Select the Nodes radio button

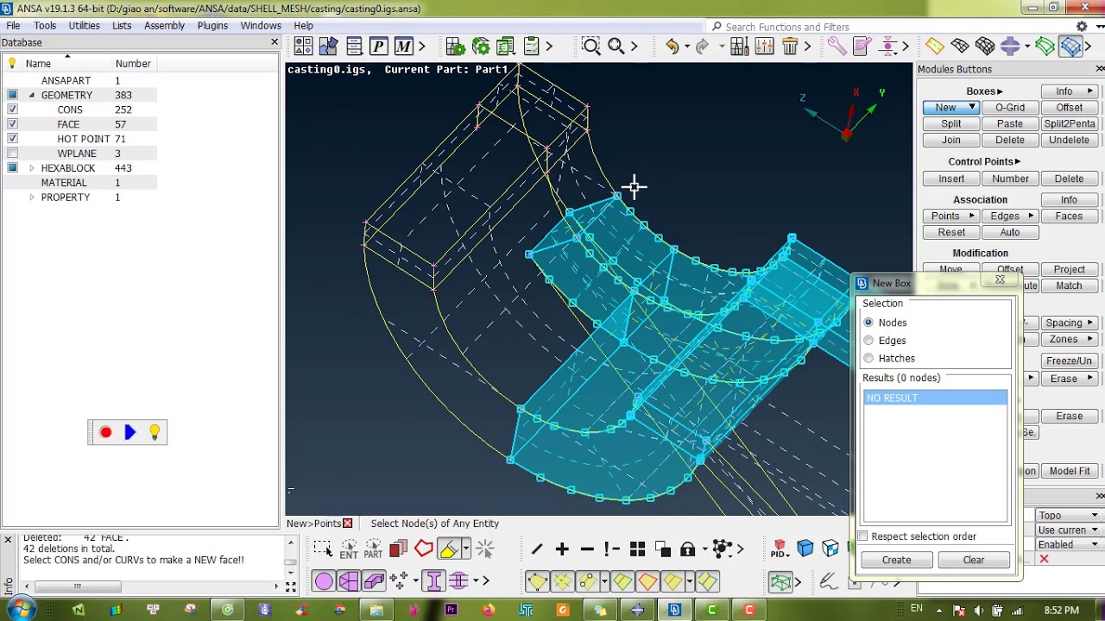point(868,323)
